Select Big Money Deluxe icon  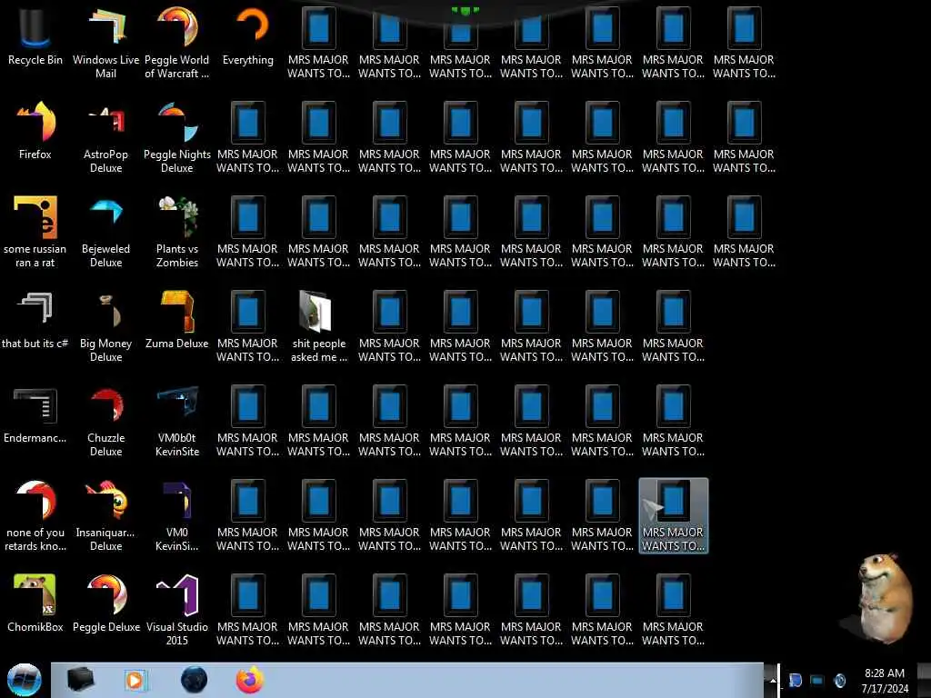click(x=105, y=327)
